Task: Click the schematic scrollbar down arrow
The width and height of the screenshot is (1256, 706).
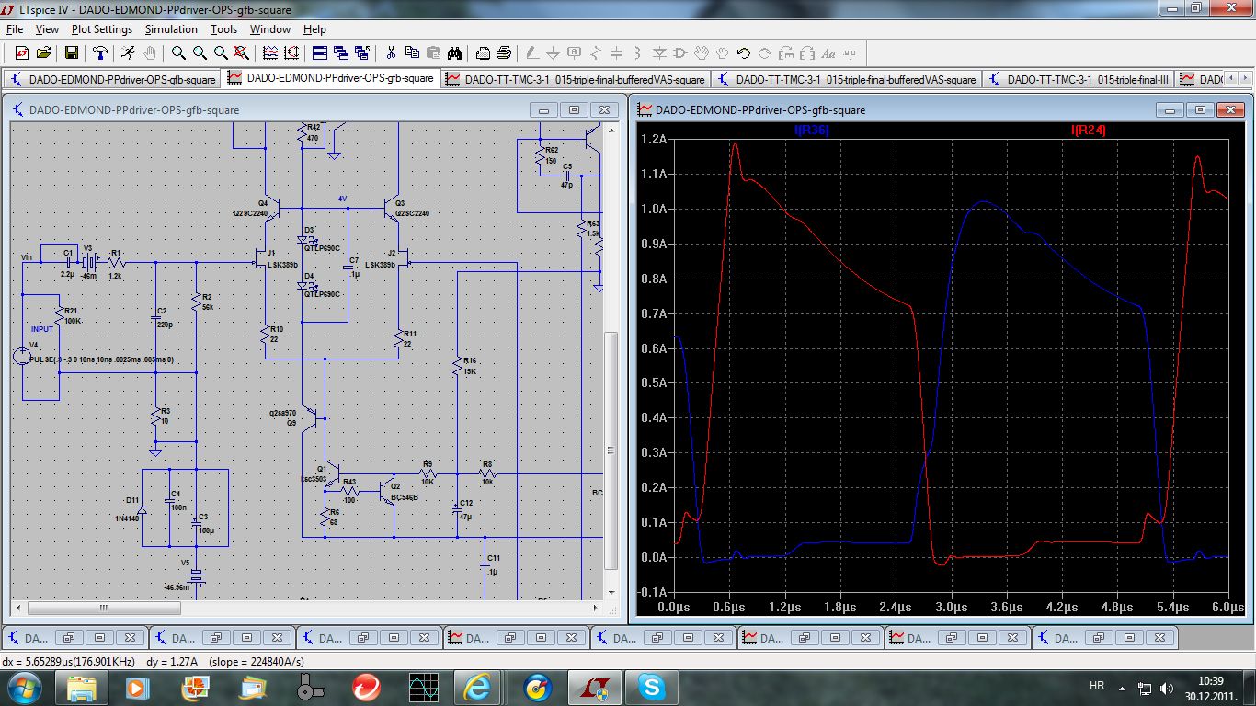Action: 611,593
